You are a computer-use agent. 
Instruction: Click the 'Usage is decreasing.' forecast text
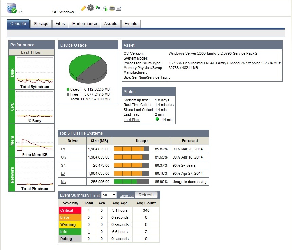coord(190,182)
